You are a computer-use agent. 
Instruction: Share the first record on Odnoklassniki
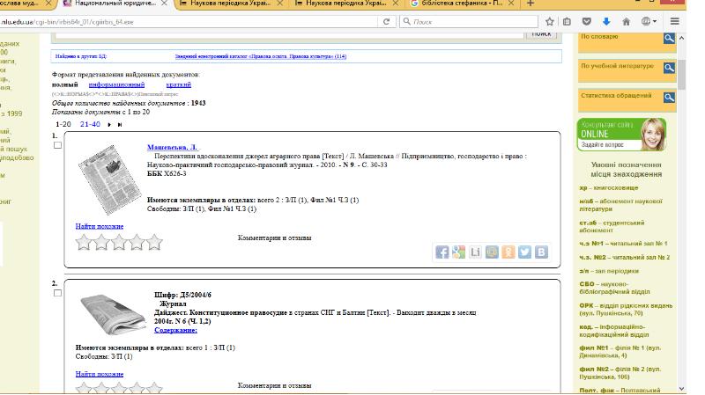(508, 252)
